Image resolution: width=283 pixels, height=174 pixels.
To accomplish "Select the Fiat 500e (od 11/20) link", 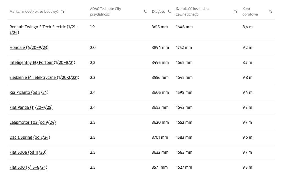I will [x=28, y=152].
